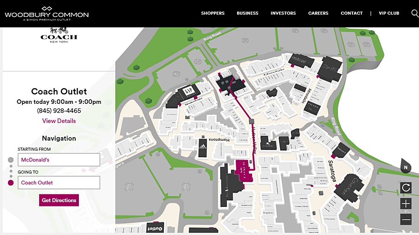Viewport: 419px width, 235px height.
Task: Select the Last Call store on map
Action: [301, 61]
